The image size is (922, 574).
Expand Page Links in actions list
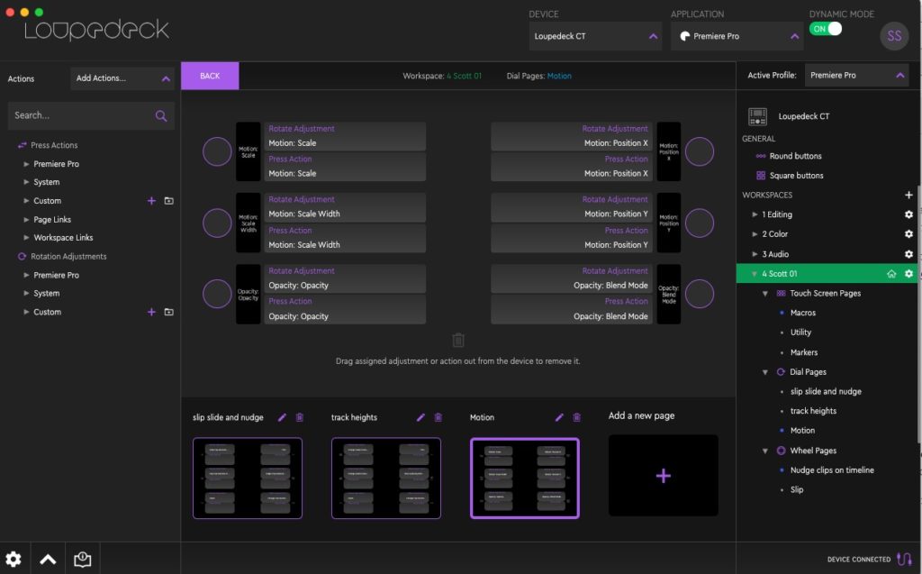pyautogui.click(x=26, y=220)
